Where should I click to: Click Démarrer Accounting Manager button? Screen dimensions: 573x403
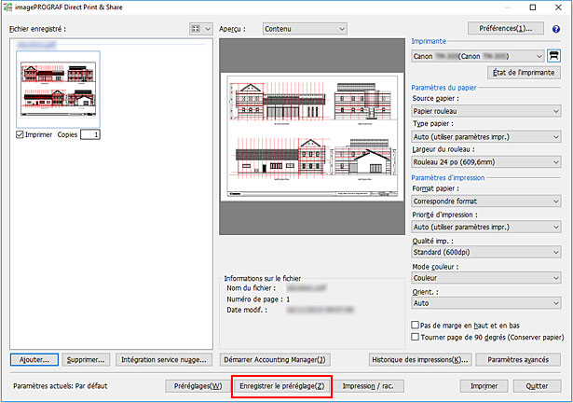pyautogui.click(x=274, y=359)
